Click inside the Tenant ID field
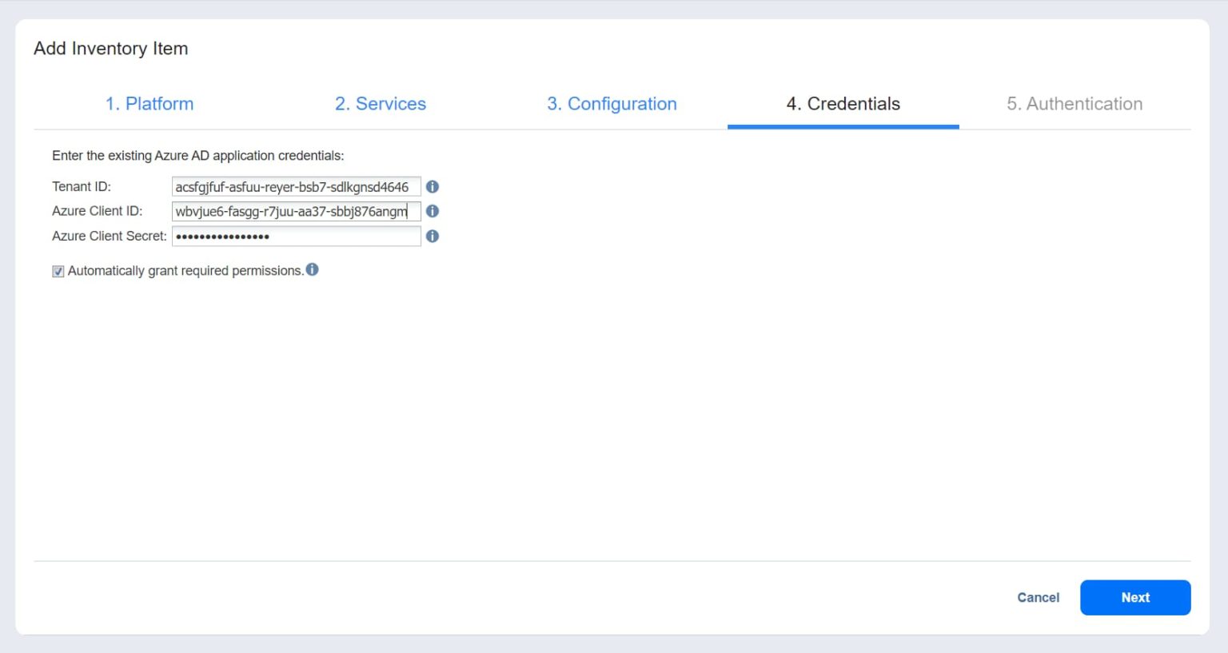This screenshot has height=653, width=1228. point(296,186)
